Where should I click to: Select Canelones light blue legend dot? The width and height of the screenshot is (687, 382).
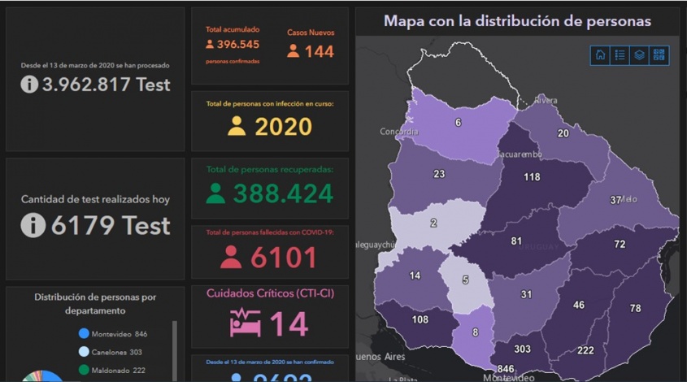[x=84, y=352]
